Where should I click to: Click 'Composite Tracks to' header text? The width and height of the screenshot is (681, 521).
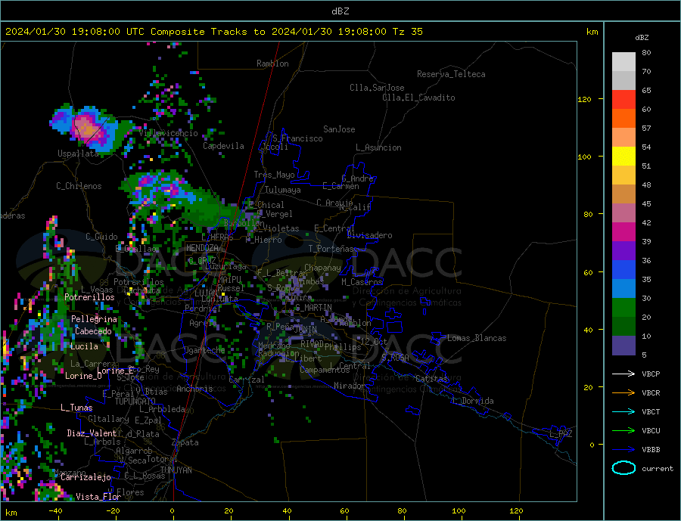207,32
